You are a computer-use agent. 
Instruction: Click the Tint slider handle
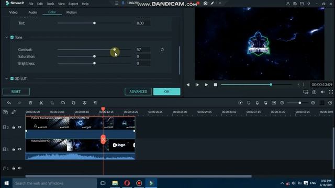(94, 23)
